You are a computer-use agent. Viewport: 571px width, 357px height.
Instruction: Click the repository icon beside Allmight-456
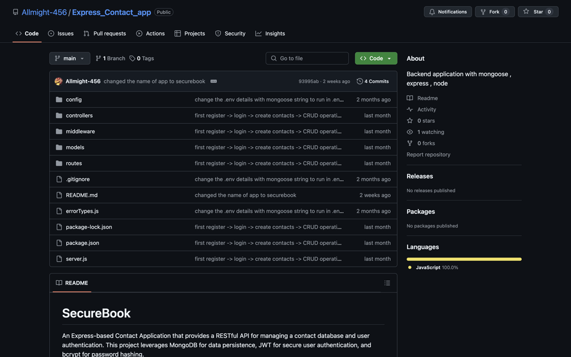15,12
